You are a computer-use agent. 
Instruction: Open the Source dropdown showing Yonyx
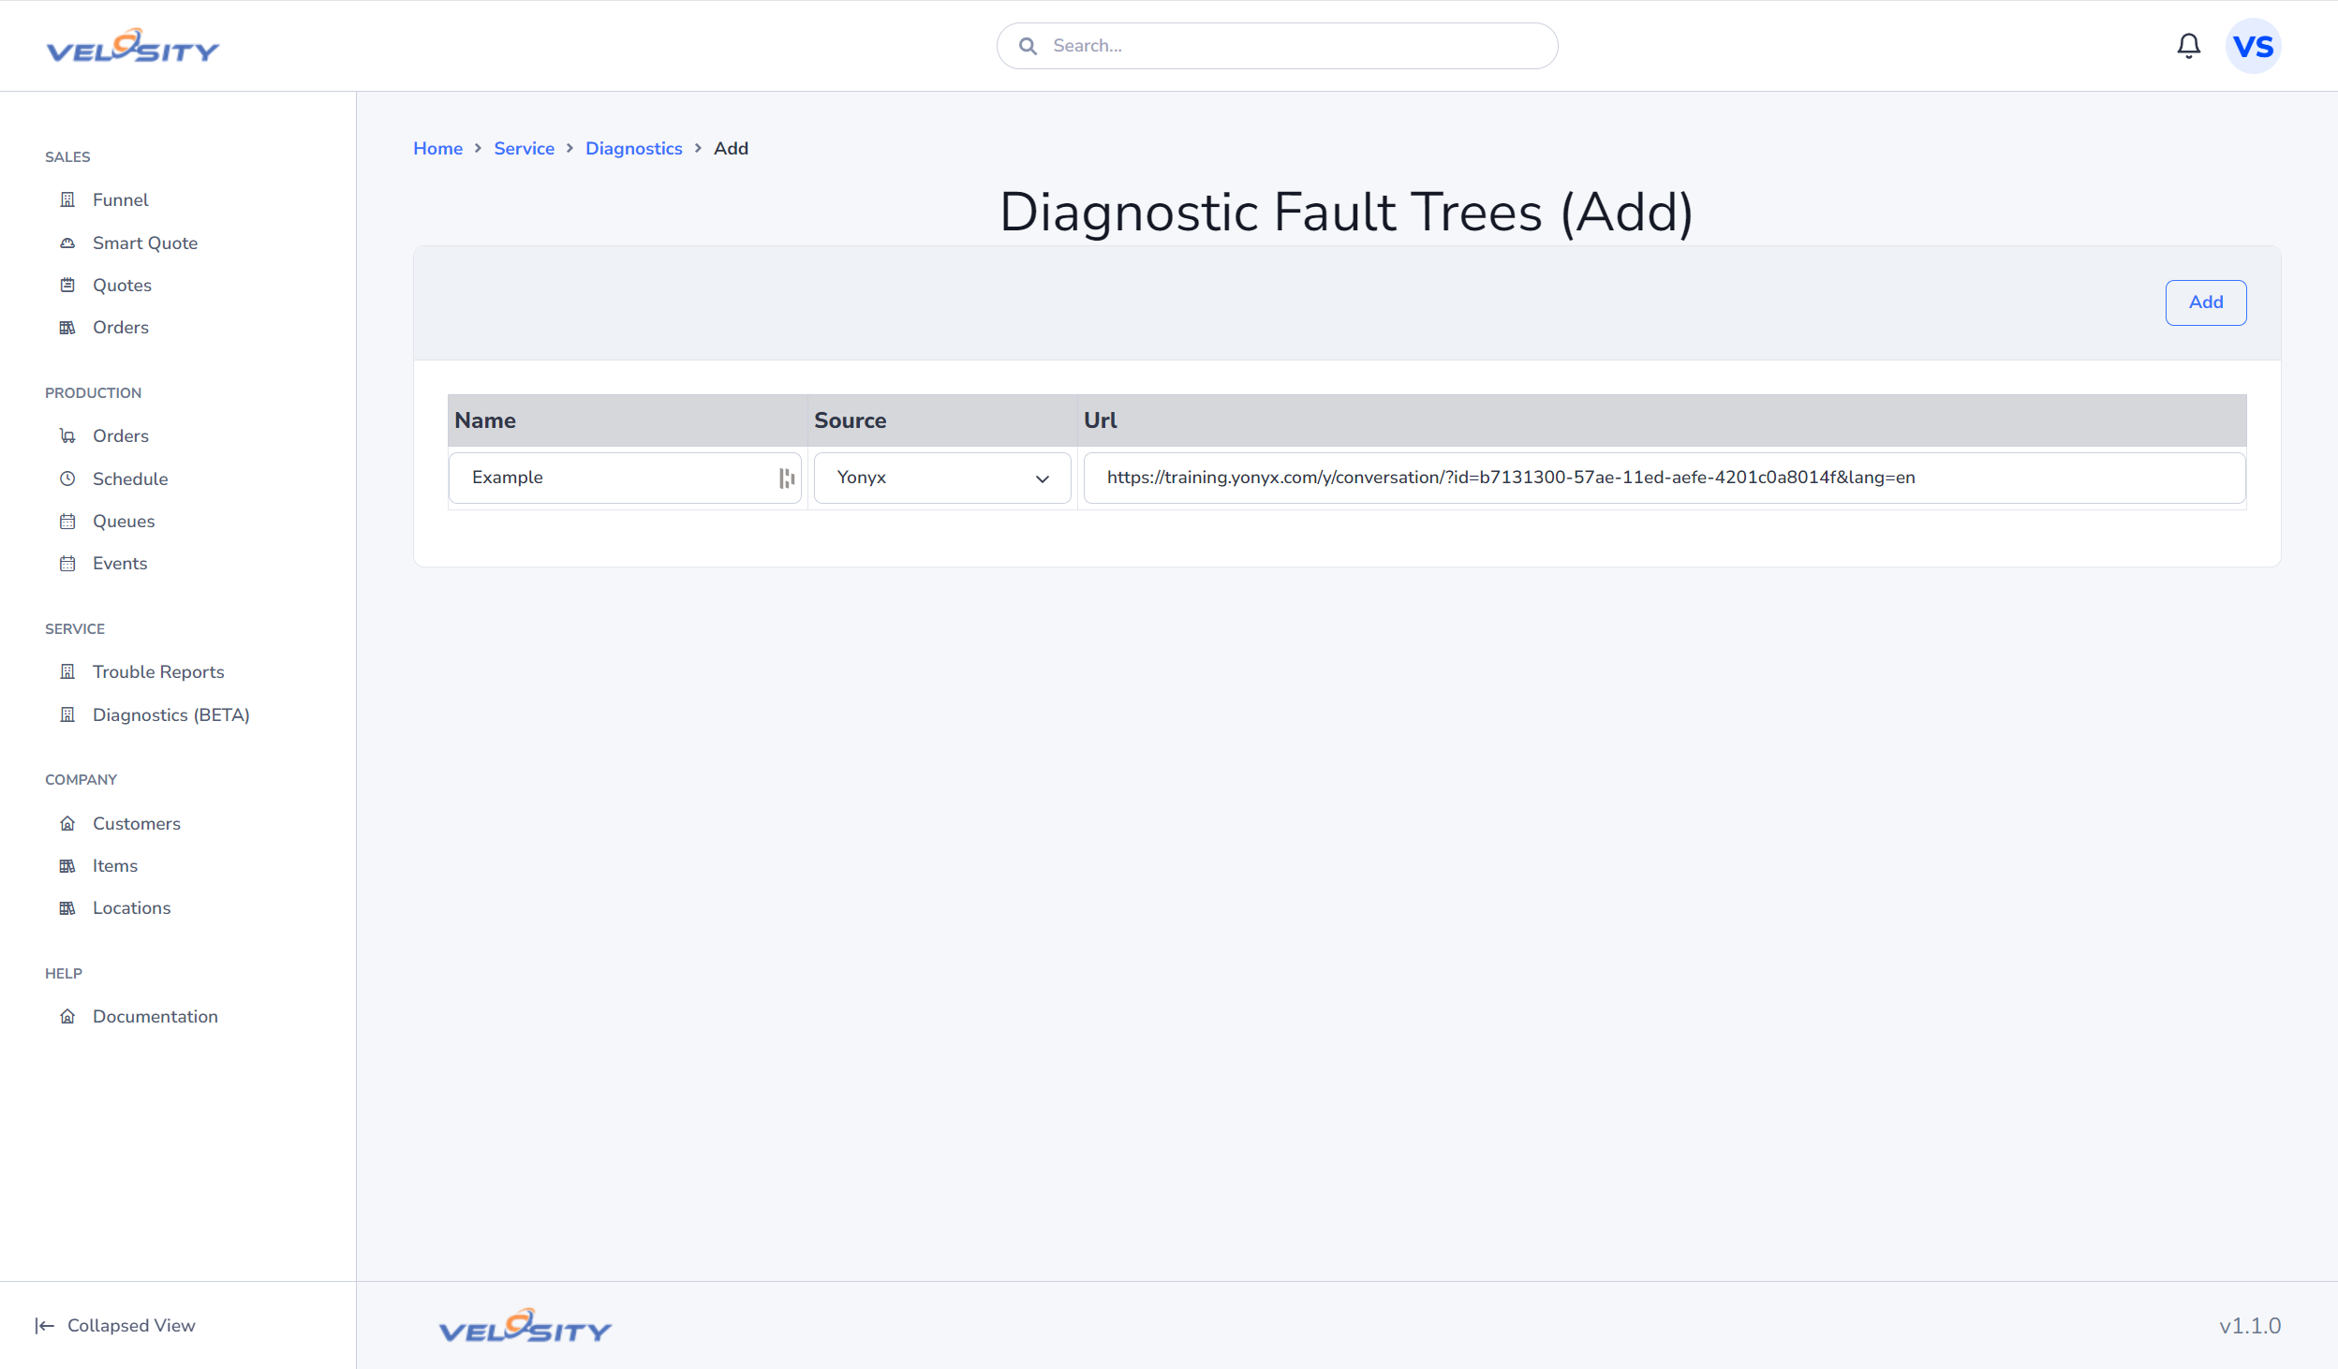pyautogui.click(x=941, y=478)
